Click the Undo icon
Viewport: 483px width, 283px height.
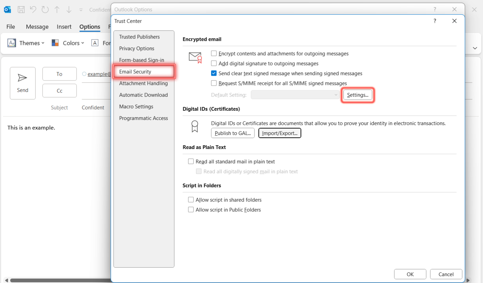tap(33, 10)
